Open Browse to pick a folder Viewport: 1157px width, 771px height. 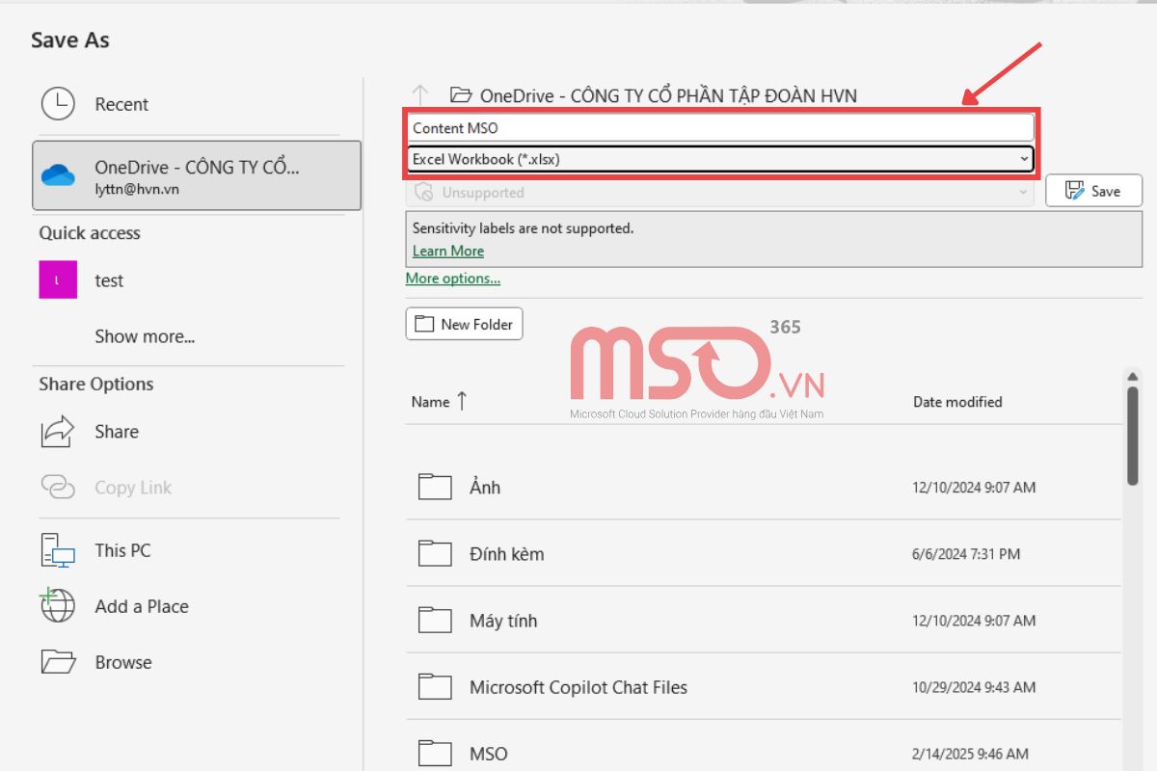123,662
